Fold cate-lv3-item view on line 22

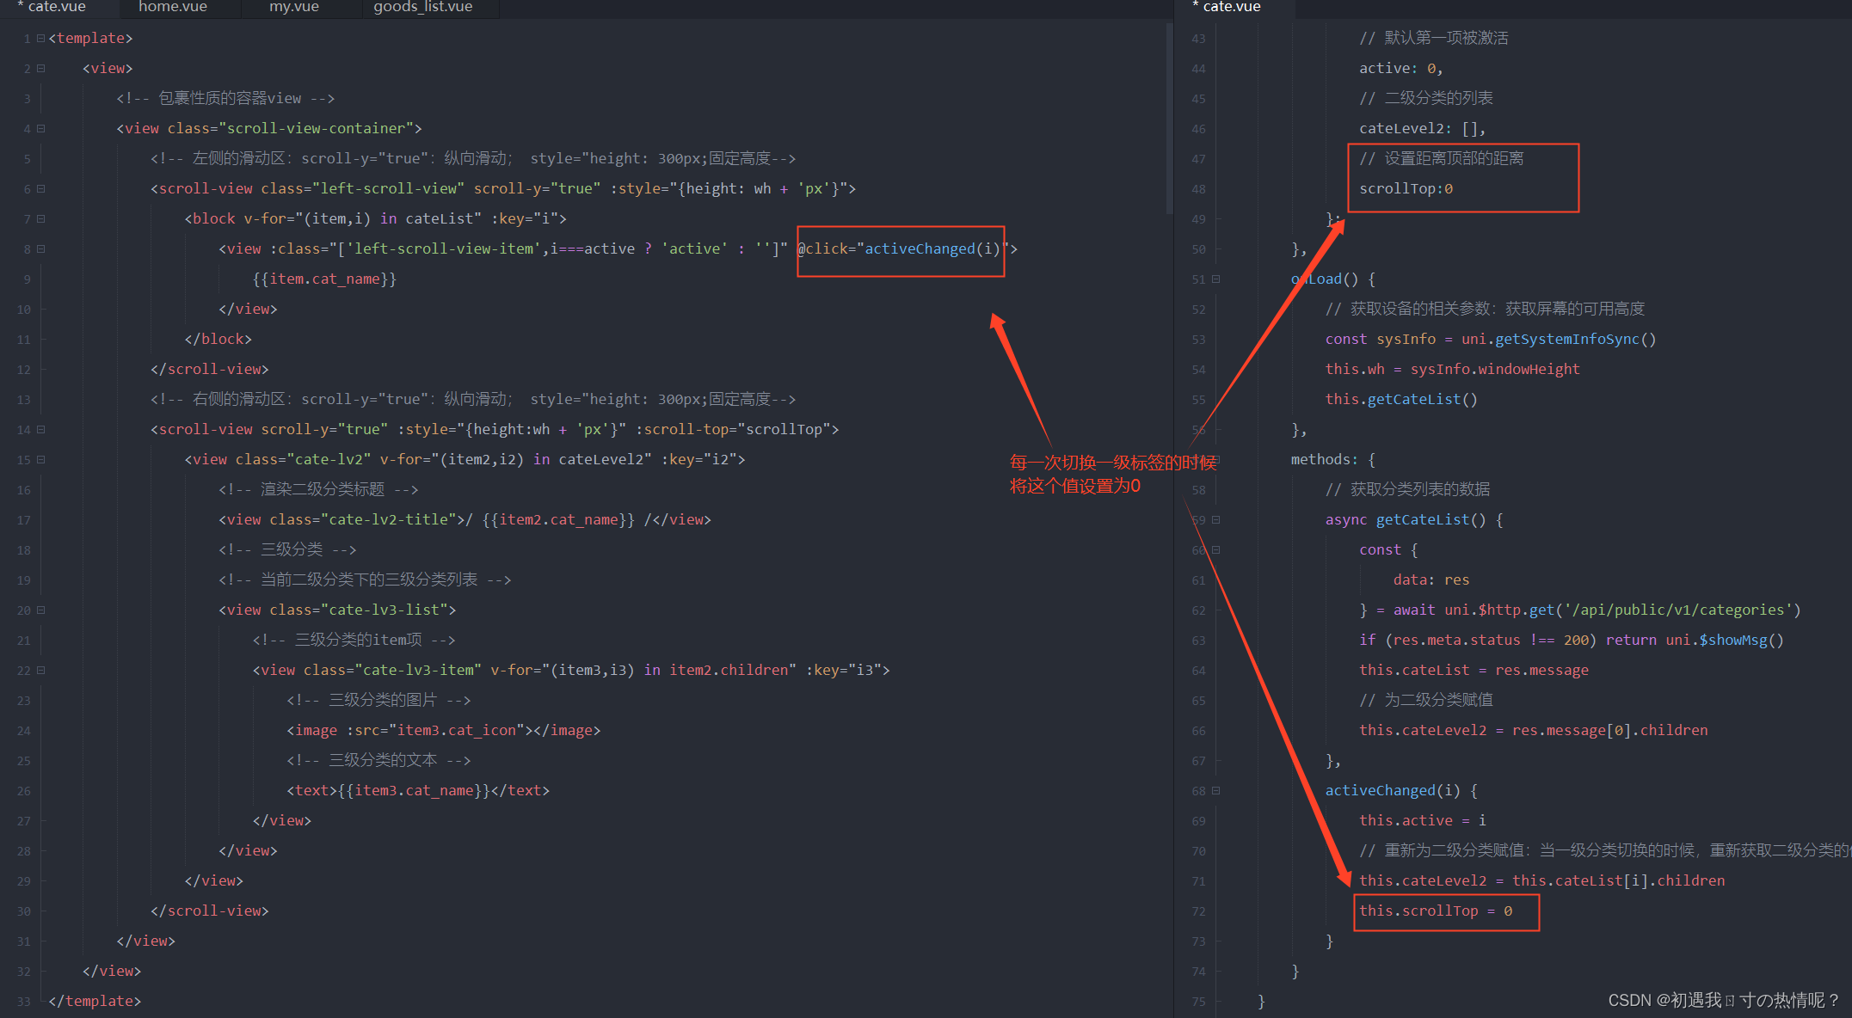point(40,671)
